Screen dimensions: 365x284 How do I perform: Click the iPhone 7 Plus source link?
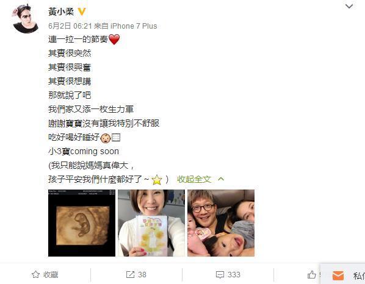coord(134,26)
